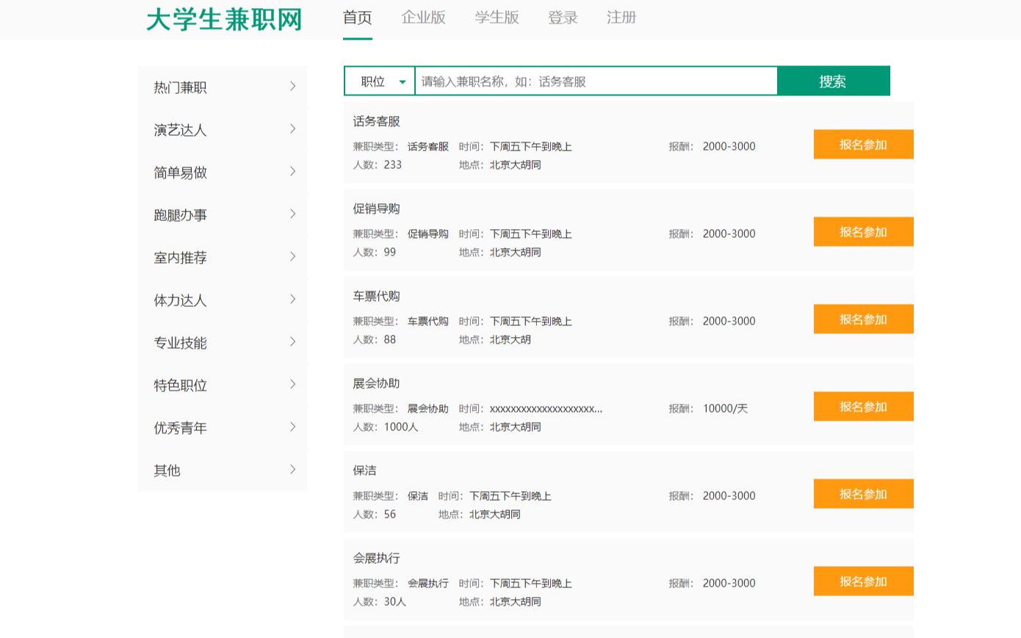The width and height of the screenshot is (1021, 638).
Task: Click the 人数: 88 entry
Action: click(x=375, y=339)
